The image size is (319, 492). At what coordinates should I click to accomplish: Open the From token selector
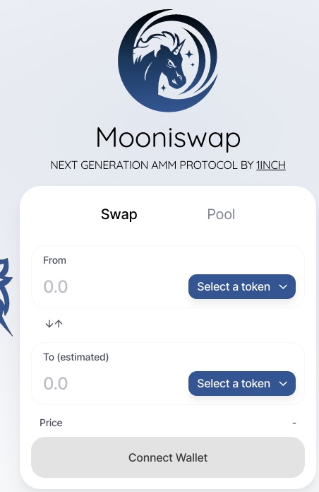[241, 286]
